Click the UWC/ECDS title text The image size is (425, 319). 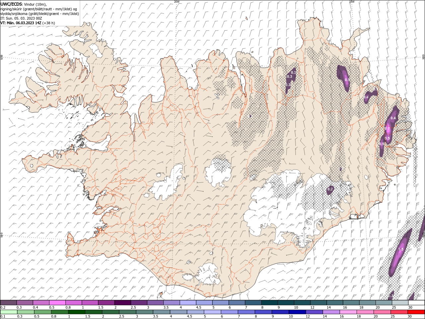[11, 4]
